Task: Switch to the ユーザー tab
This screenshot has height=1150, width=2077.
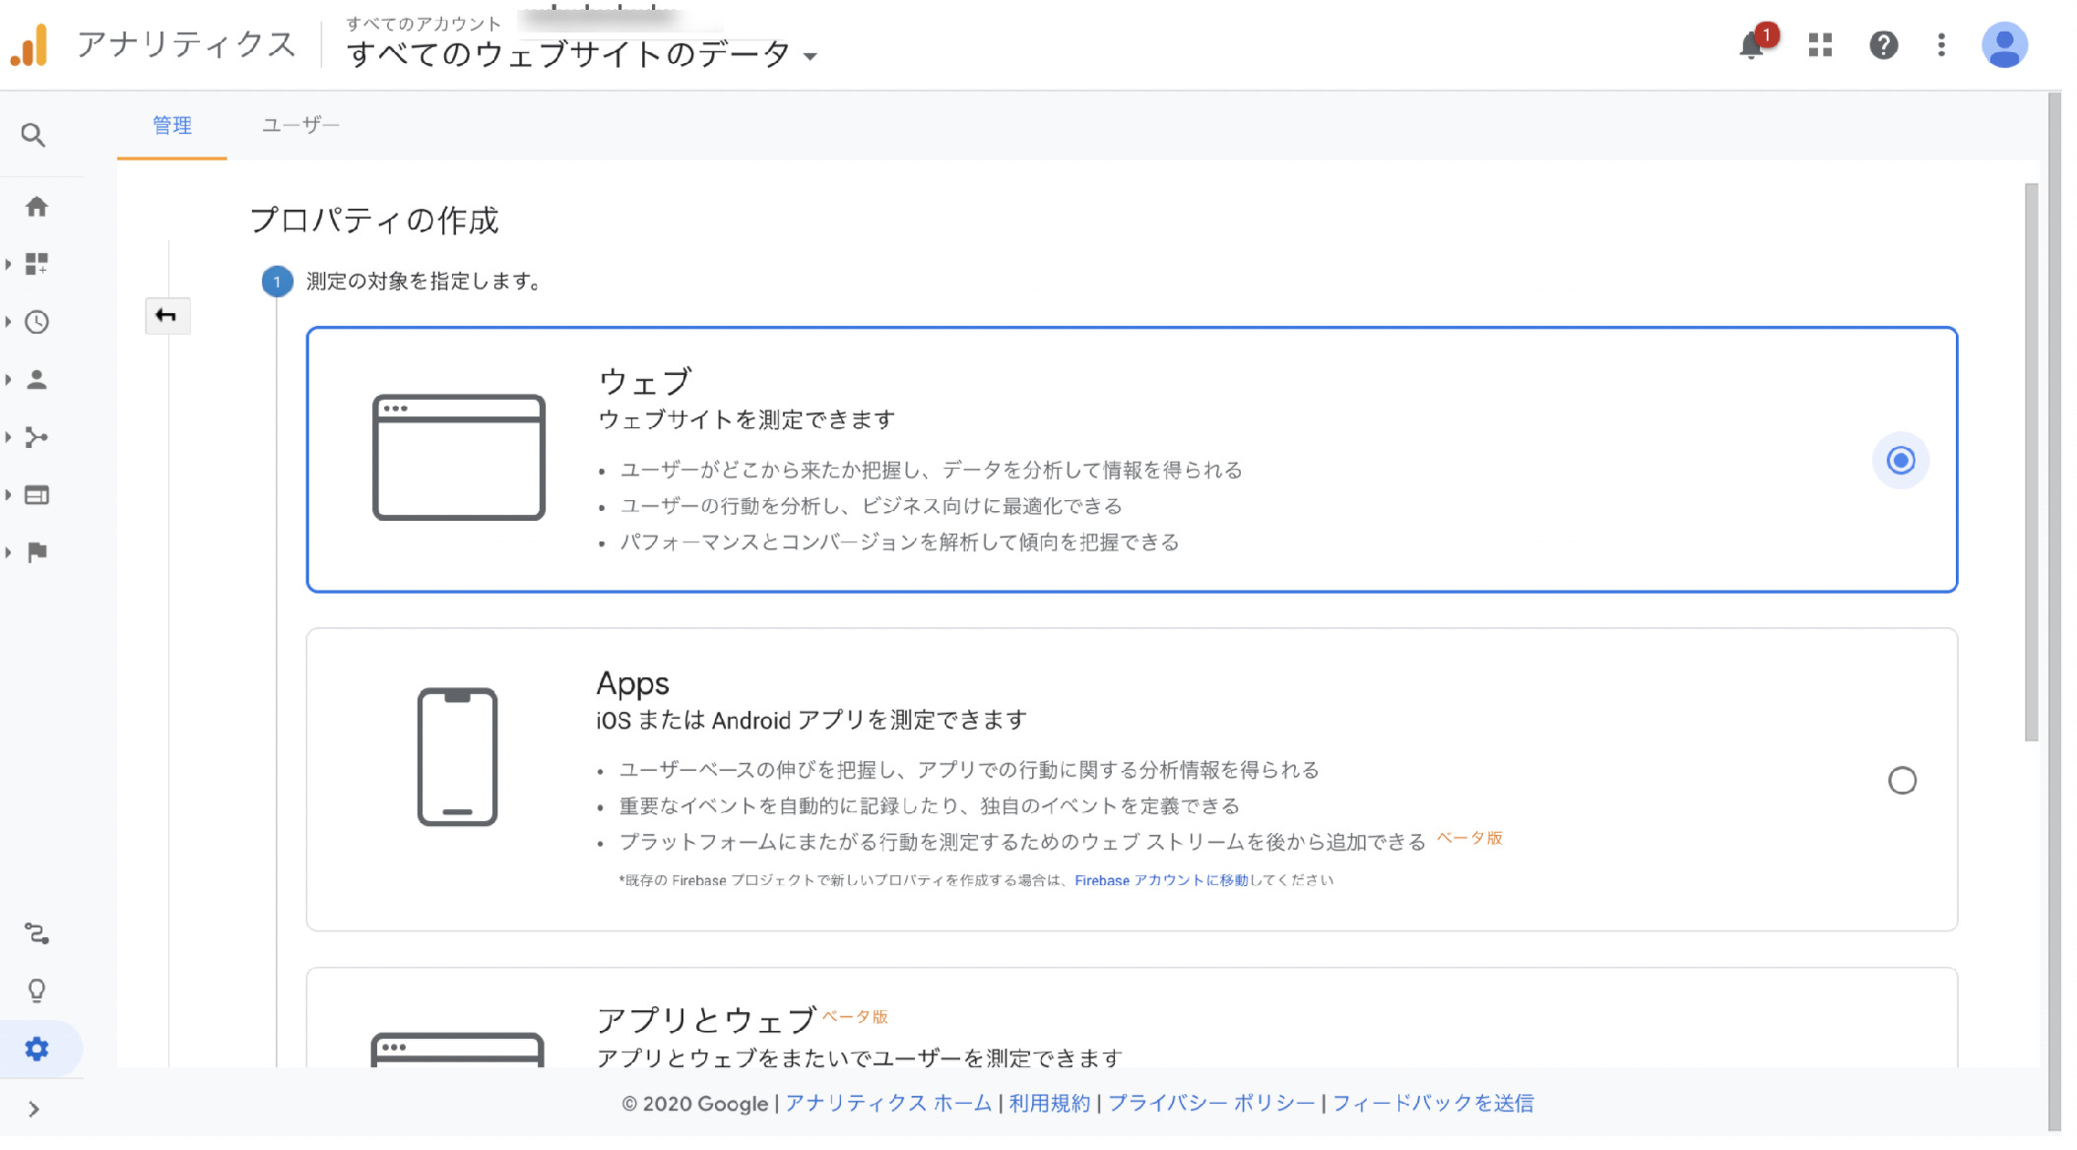Action: (299, 125)
